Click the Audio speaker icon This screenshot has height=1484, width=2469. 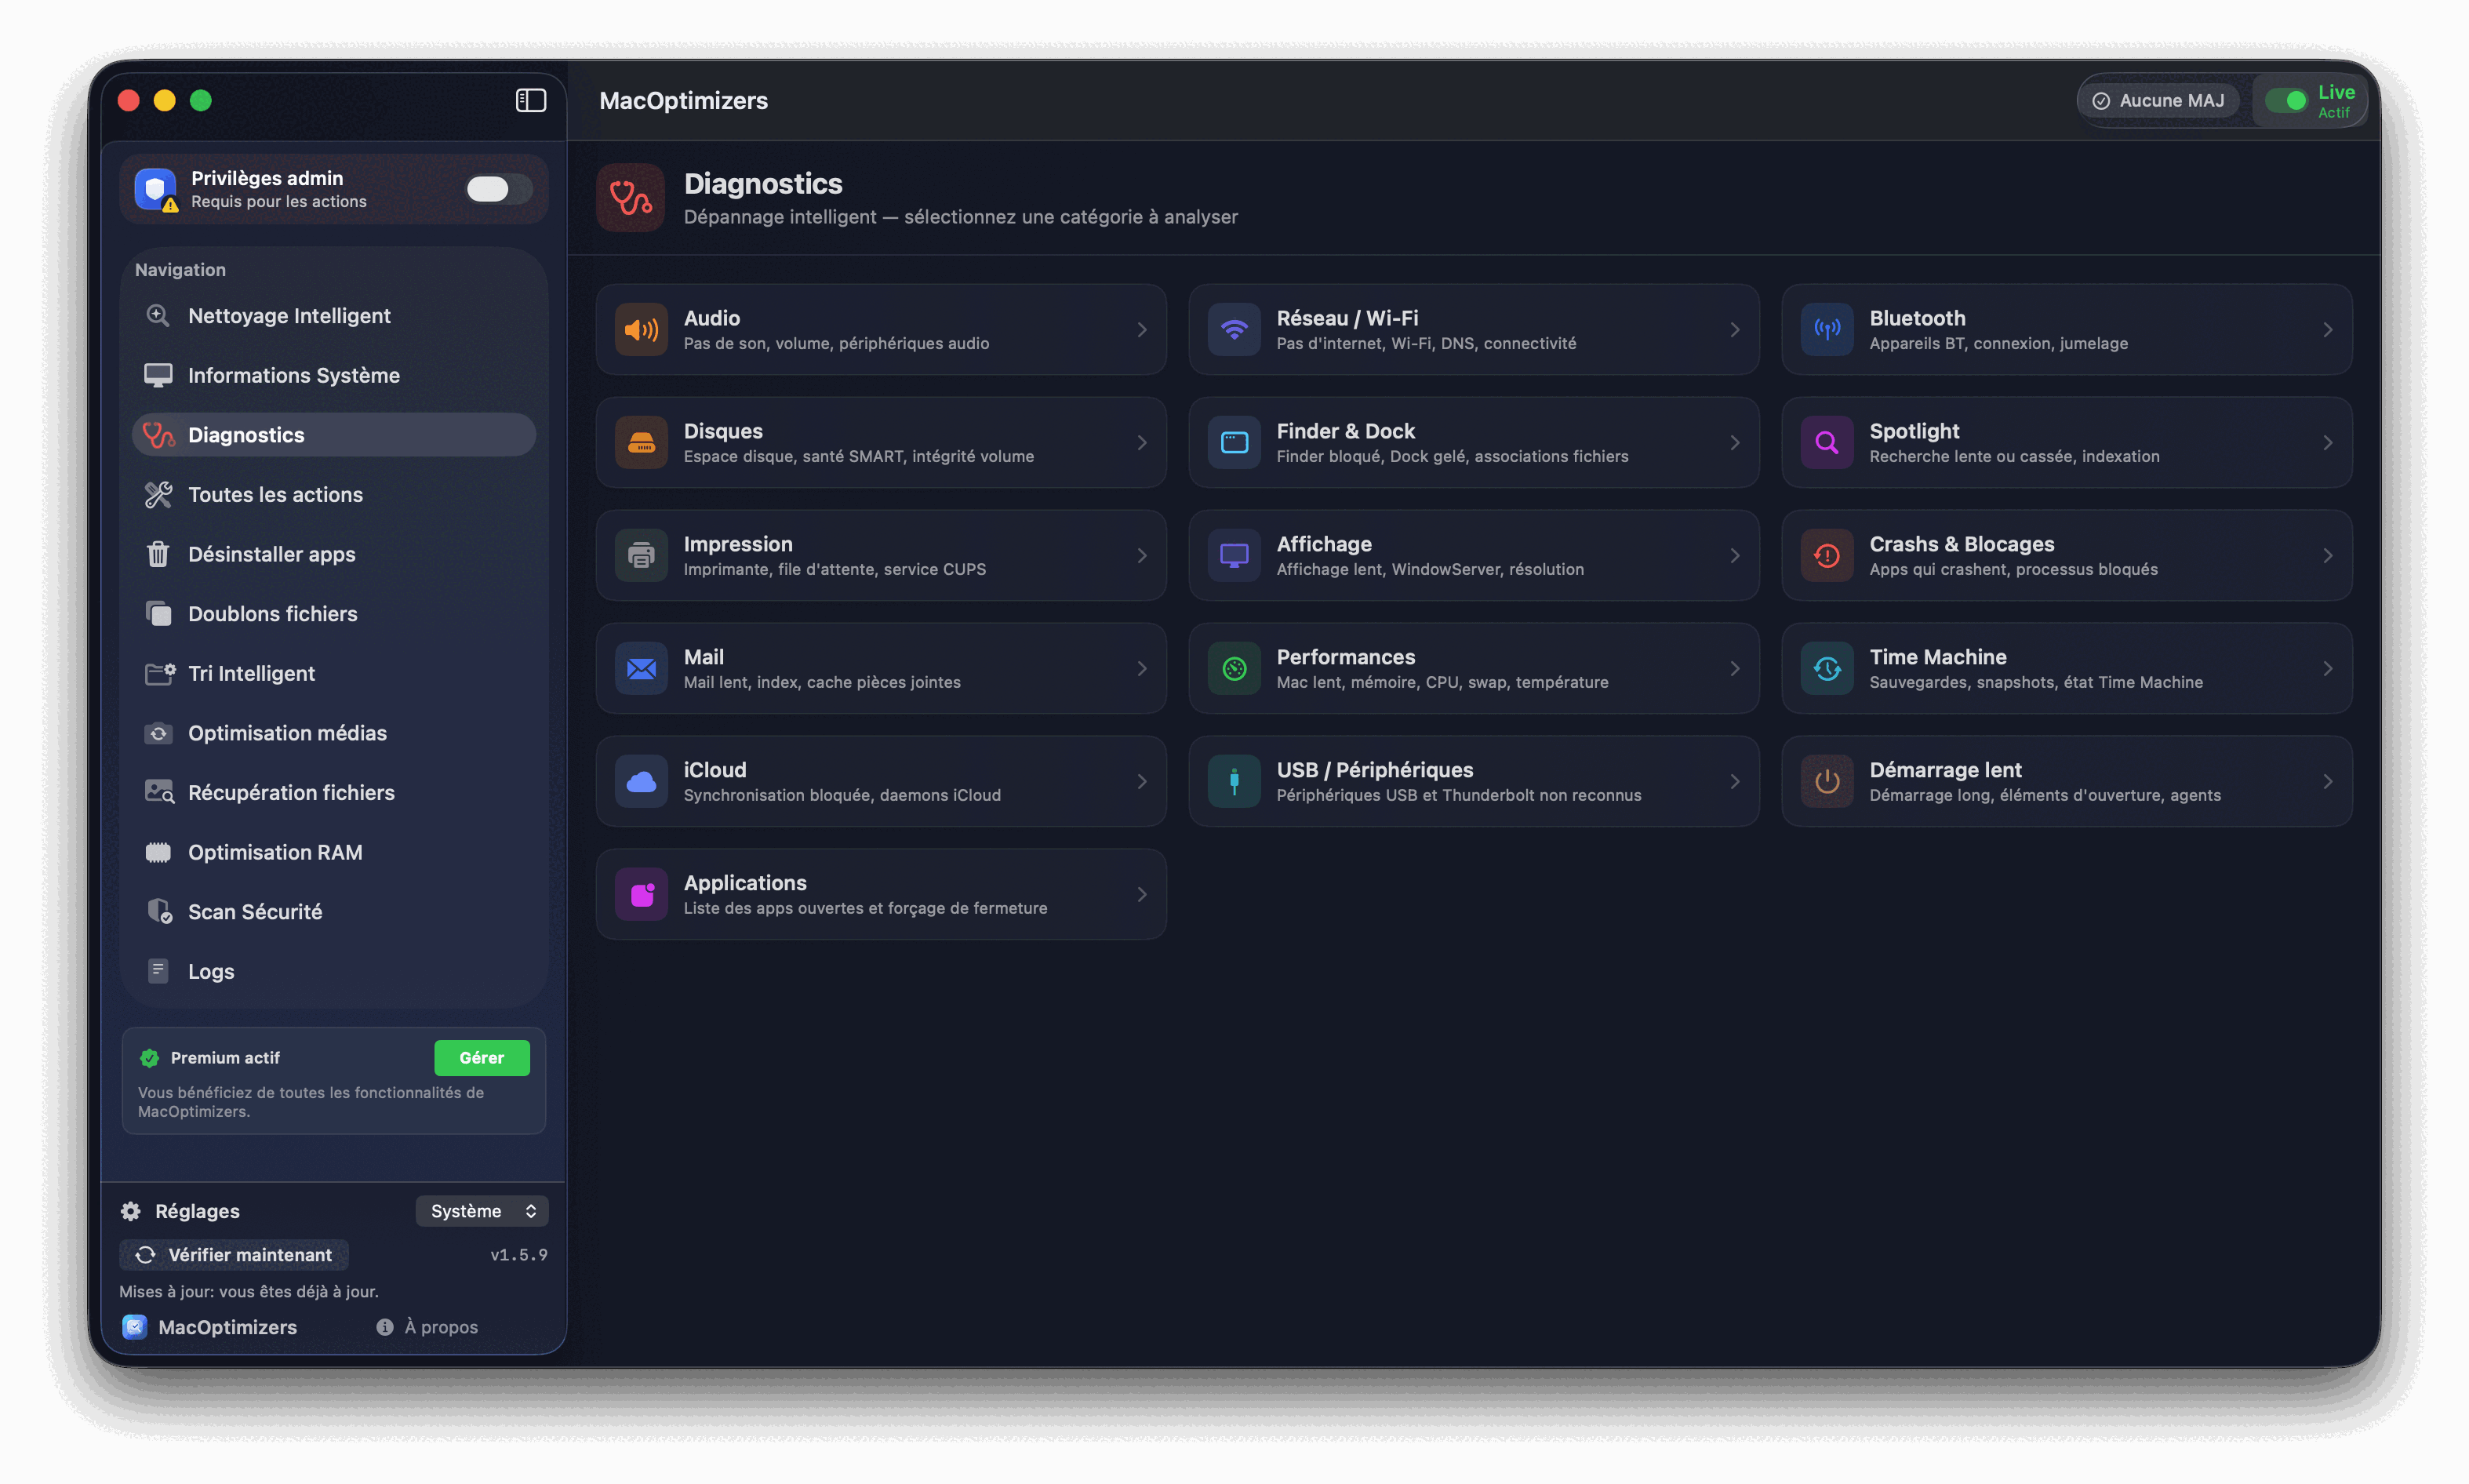pos(641,330)
